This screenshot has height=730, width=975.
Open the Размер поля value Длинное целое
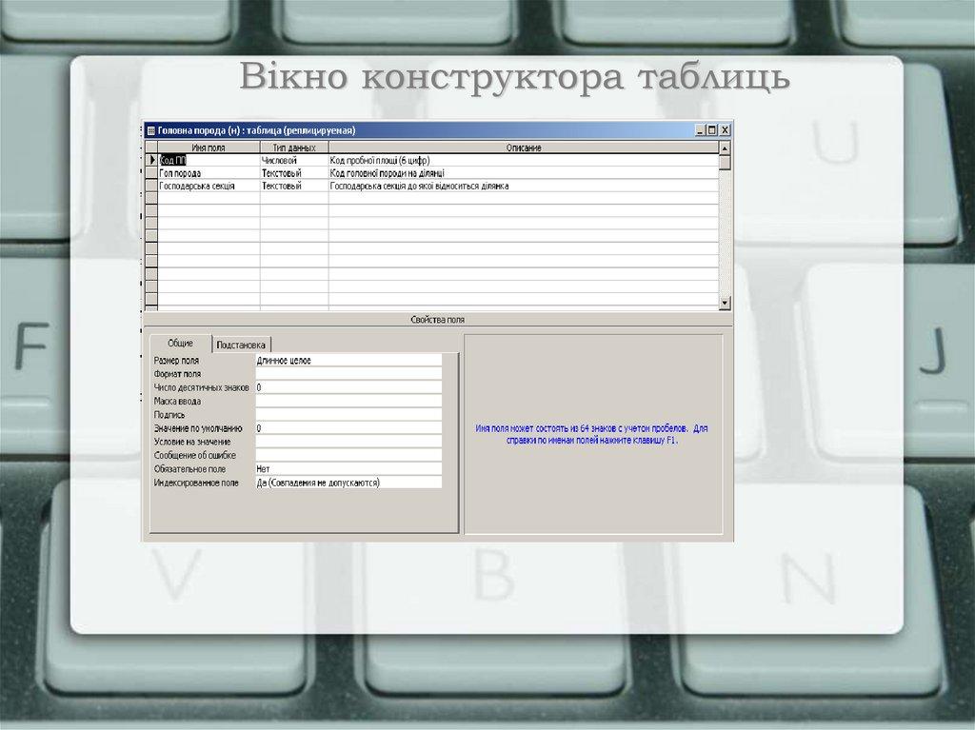(x=348, y=361)
